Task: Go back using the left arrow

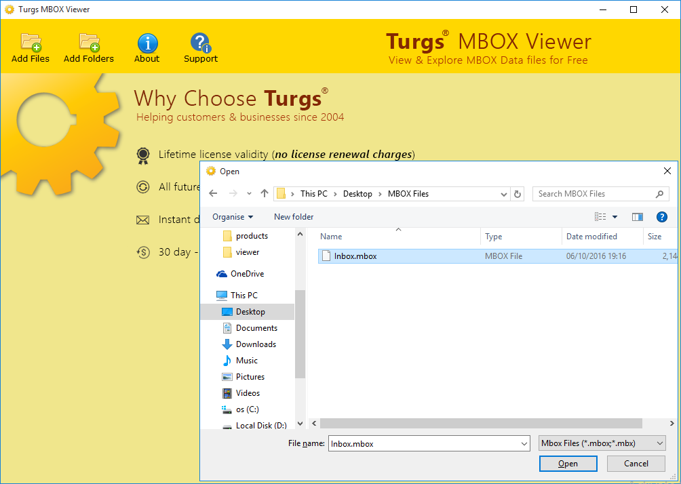Action: pyautogui.click(x=213, y=194)
